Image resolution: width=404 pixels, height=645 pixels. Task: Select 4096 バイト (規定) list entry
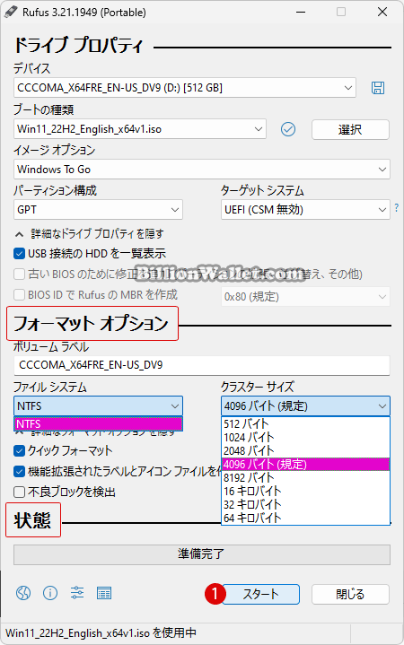[305, 465]
